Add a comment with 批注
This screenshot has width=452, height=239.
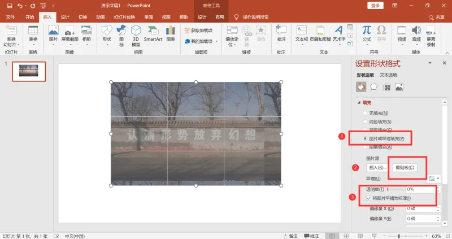point(281,34)
